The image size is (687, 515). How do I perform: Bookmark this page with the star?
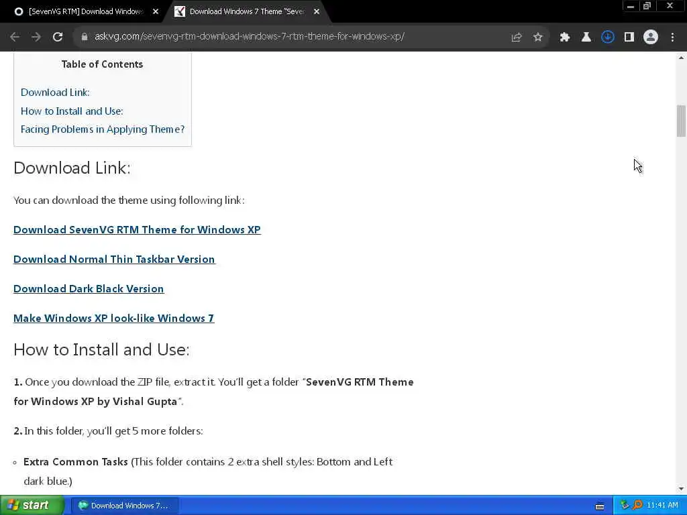537,38
